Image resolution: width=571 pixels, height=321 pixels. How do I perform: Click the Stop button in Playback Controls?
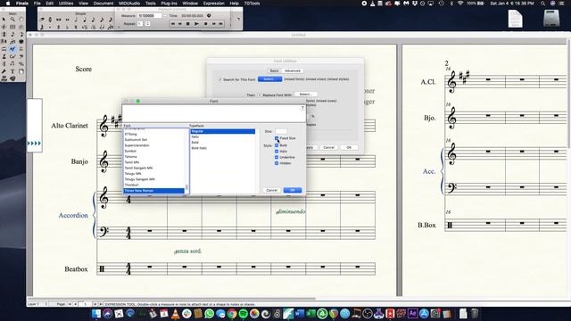(187, 24)
